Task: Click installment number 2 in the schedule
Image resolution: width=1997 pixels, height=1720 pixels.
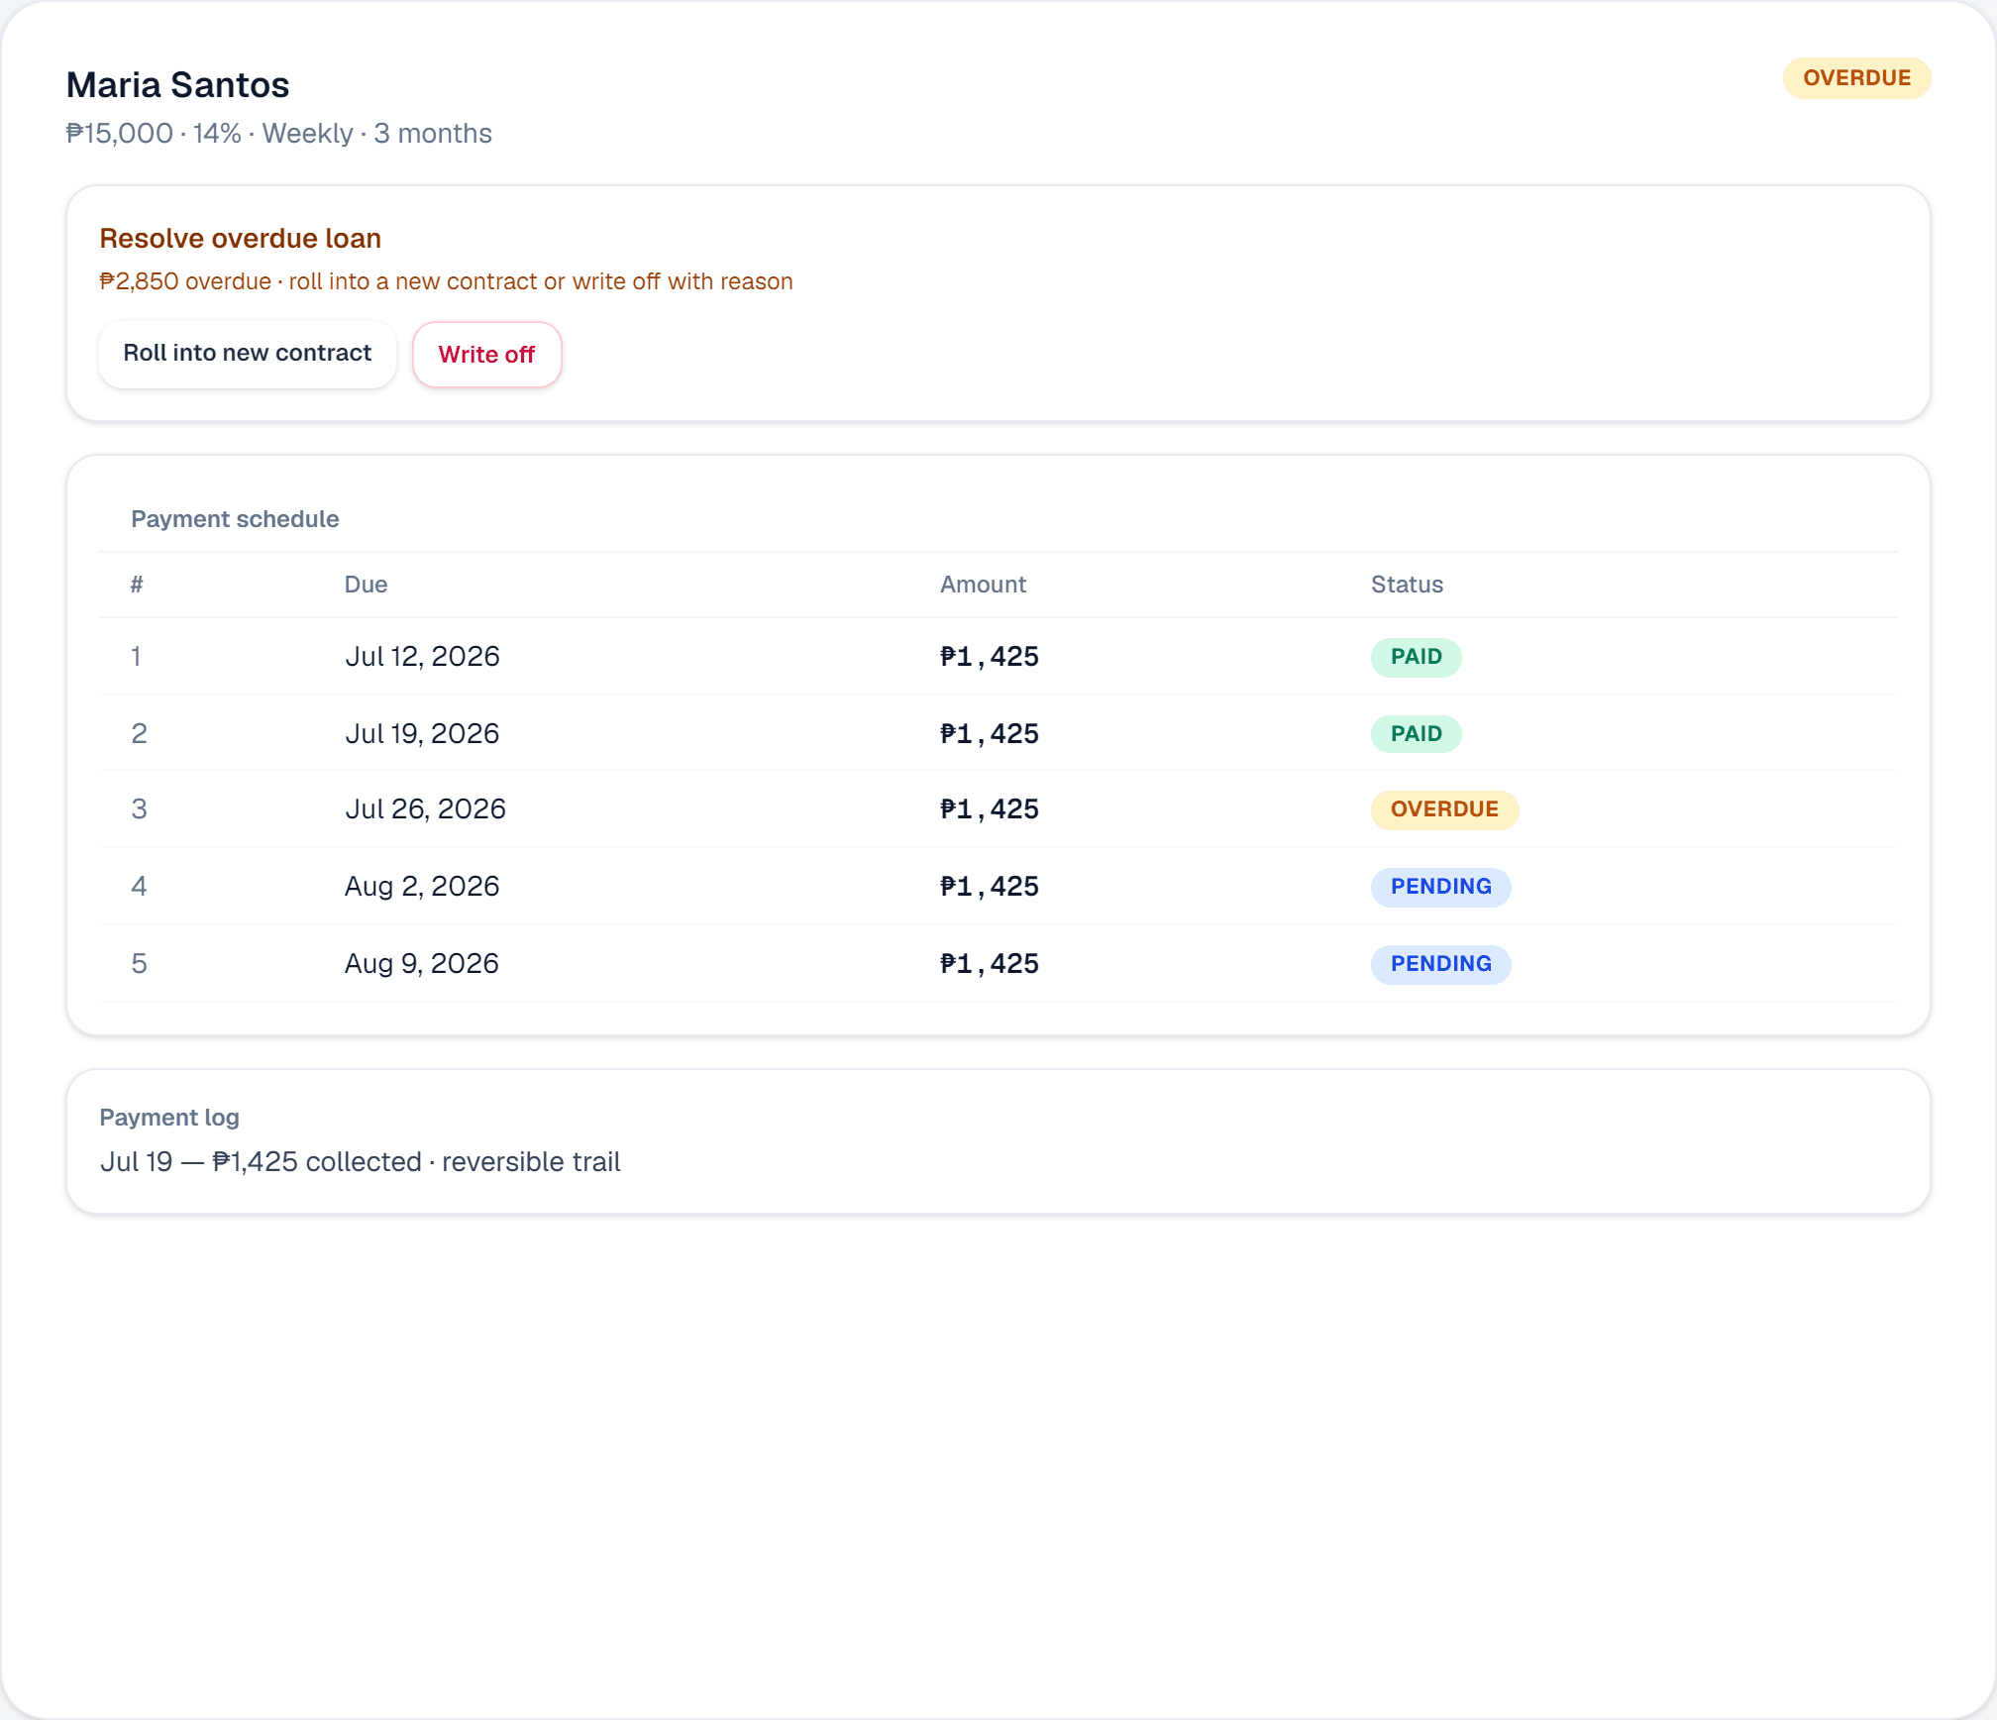Action: click(139, 734)
